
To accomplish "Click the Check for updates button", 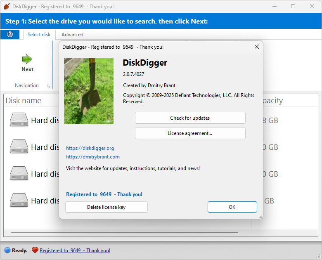I will click(x=190, y=118).
